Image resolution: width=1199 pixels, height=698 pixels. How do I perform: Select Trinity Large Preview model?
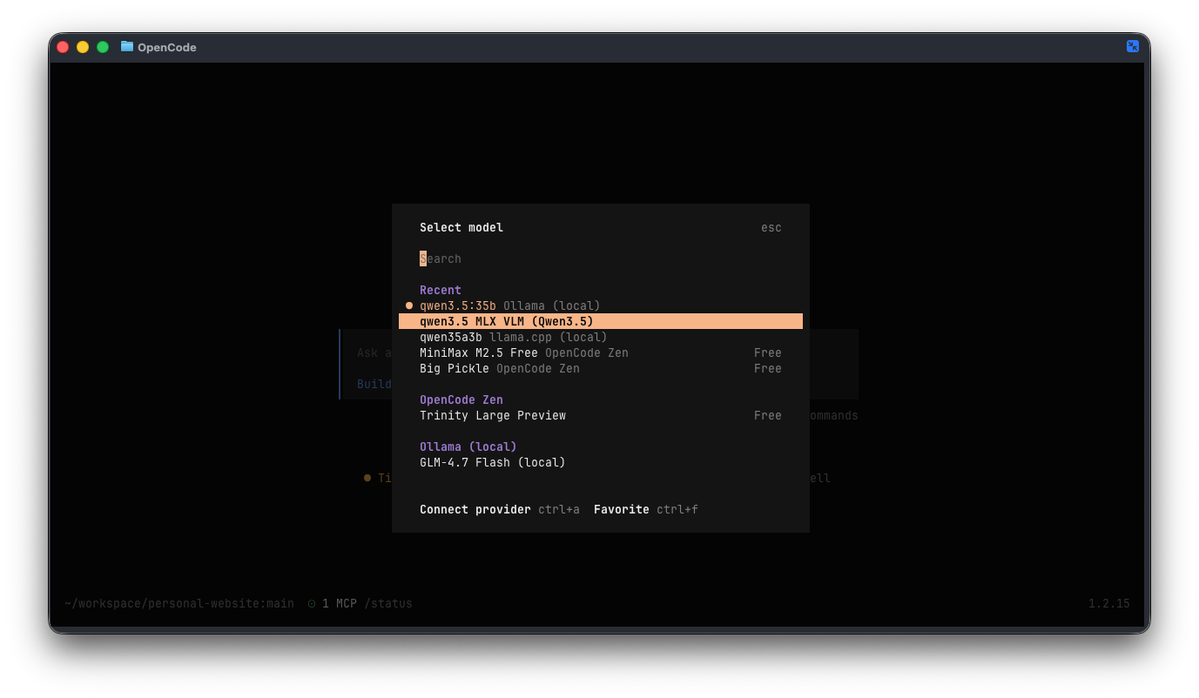tap(493, 415)
